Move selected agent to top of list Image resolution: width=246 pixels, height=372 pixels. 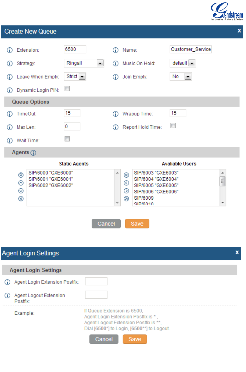click(x=21, y=175)
